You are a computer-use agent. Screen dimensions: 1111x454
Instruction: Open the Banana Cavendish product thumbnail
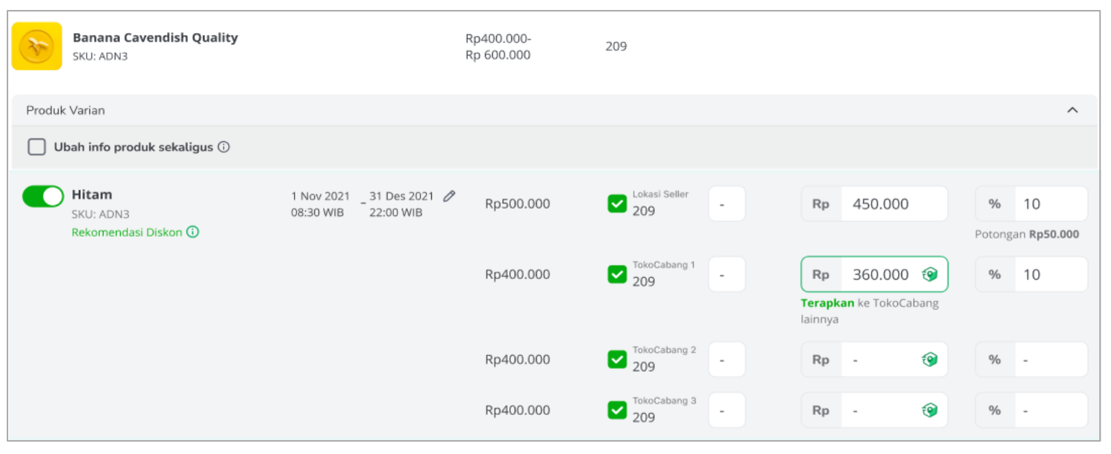37,46
